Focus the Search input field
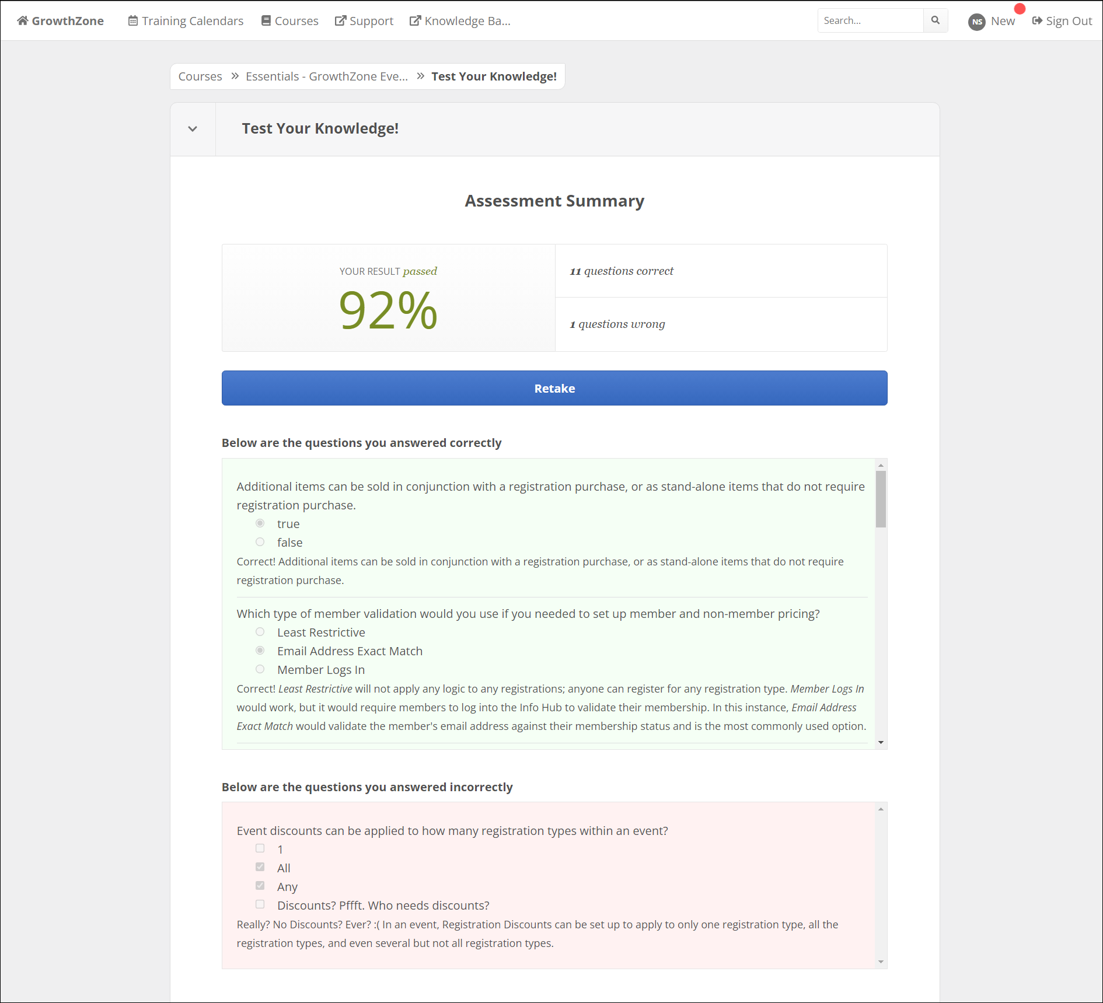The height and width of the screenshot is (1003, 1103). click(x=870, y=20)
